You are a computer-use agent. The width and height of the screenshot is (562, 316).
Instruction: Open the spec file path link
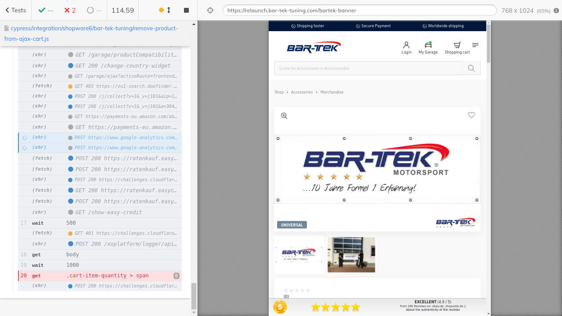(91, 33)
